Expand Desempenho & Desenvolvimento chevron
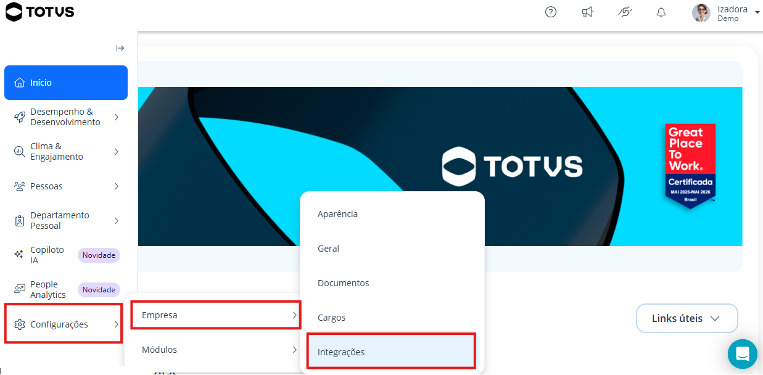This screenshot has width=763, height=375. 117,117
